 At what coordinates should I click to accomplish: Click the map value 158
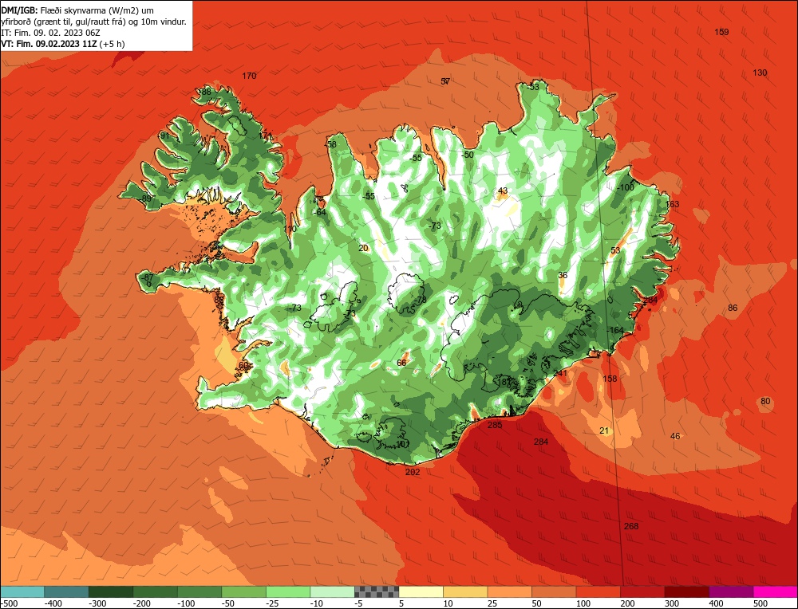pos(609,379)
